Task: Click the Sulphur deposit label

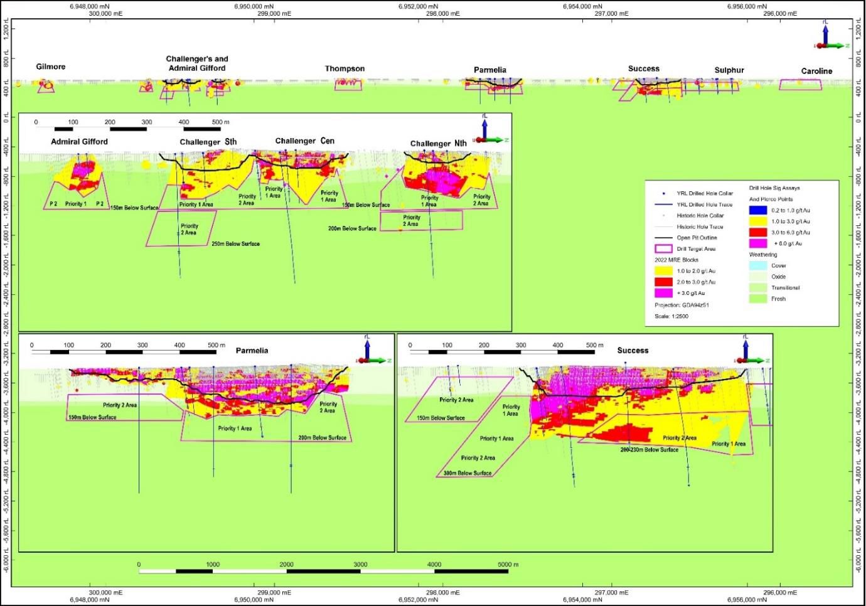Action: coord(729,70)
